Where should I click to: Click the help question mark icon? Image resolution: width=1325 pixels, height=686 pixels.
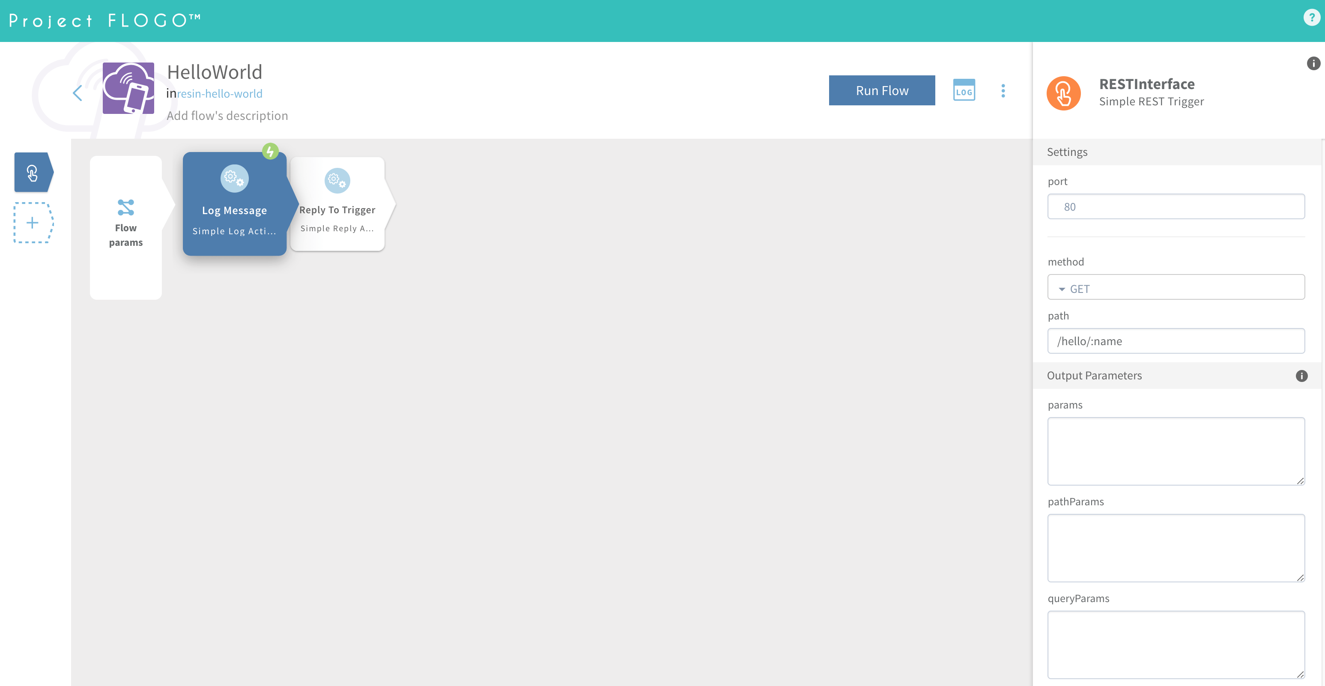(1311, 17)
